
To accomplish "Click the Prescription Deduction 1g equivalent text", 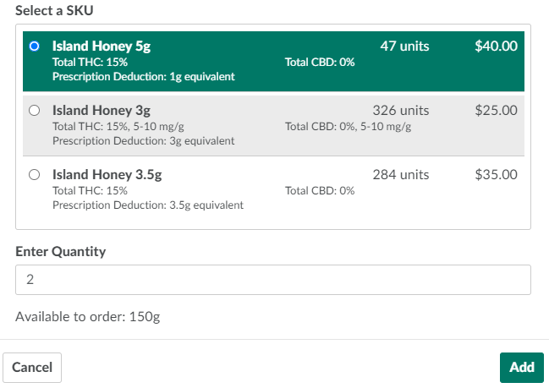I will [143, 77].
